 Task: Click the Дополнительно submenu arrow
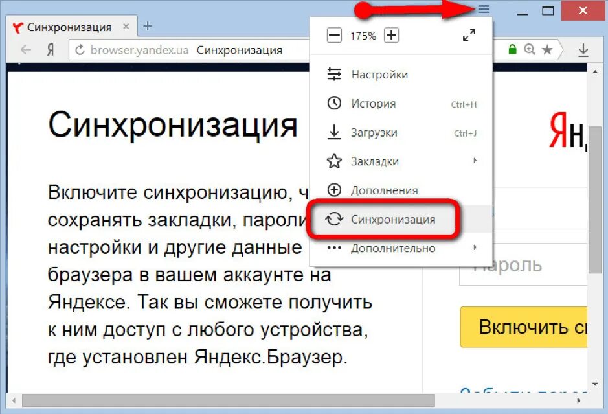(x=475, y=247)
